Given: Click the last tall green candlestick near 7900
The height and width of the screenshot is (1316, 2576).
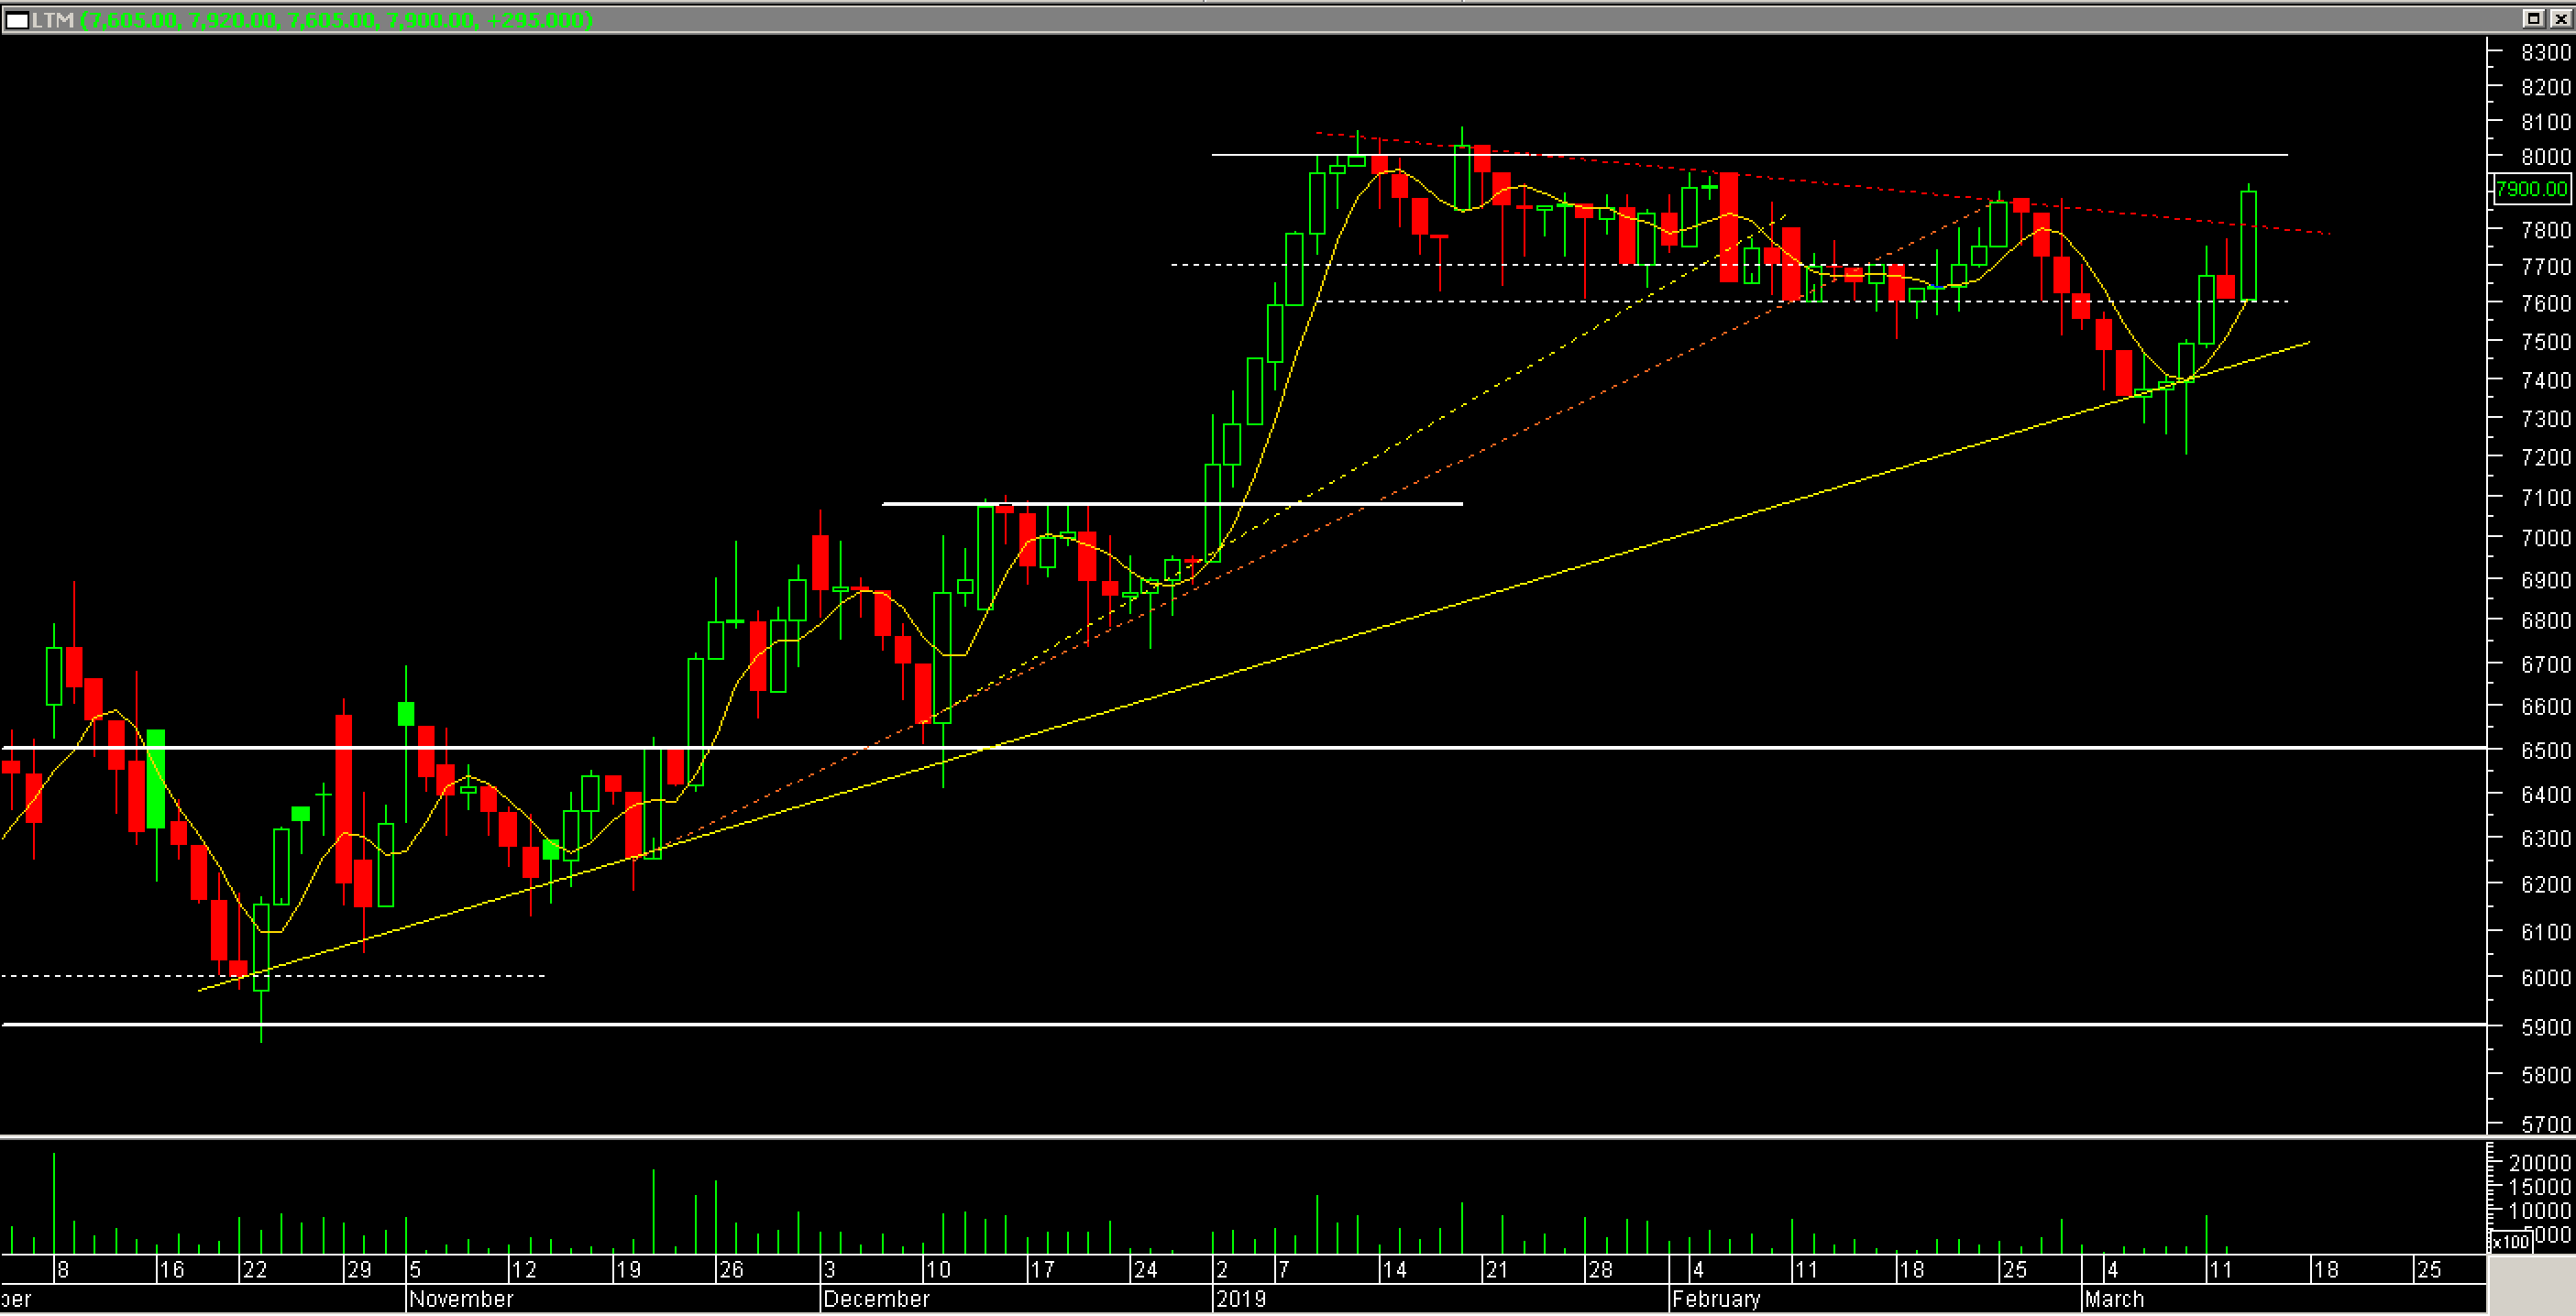Looking at the screenshot, I should tap(2249, 245).
